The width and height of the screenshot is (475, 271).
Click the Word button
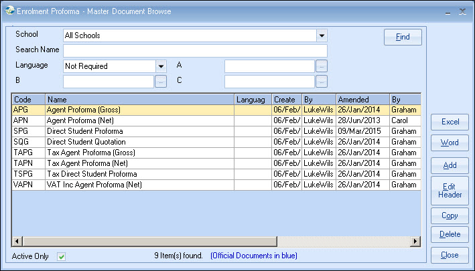[x=450, y=143]
